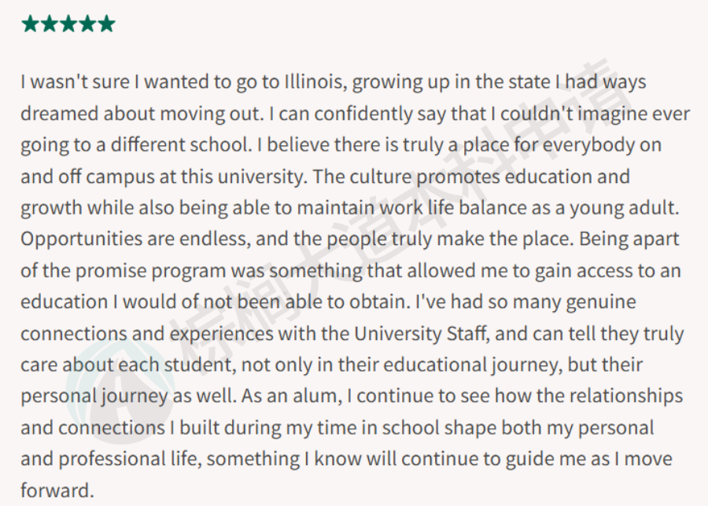
Task: Click the word "dreamed" in the review
Action: 59,113
